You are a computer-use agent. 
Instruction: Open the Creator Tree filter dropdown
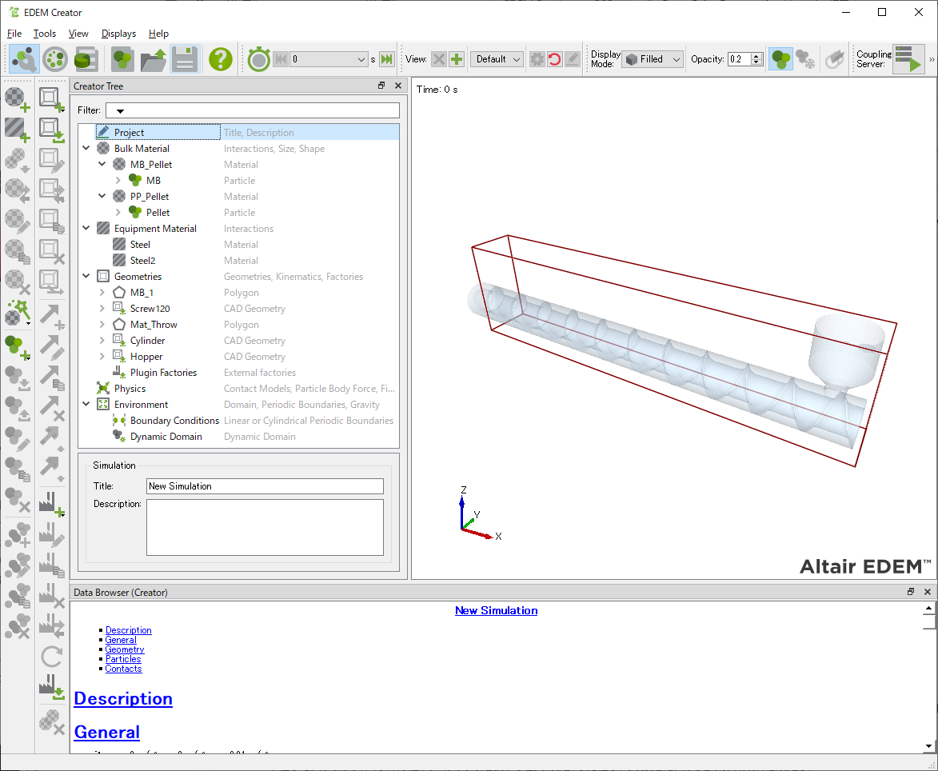(x=120, y=110)
